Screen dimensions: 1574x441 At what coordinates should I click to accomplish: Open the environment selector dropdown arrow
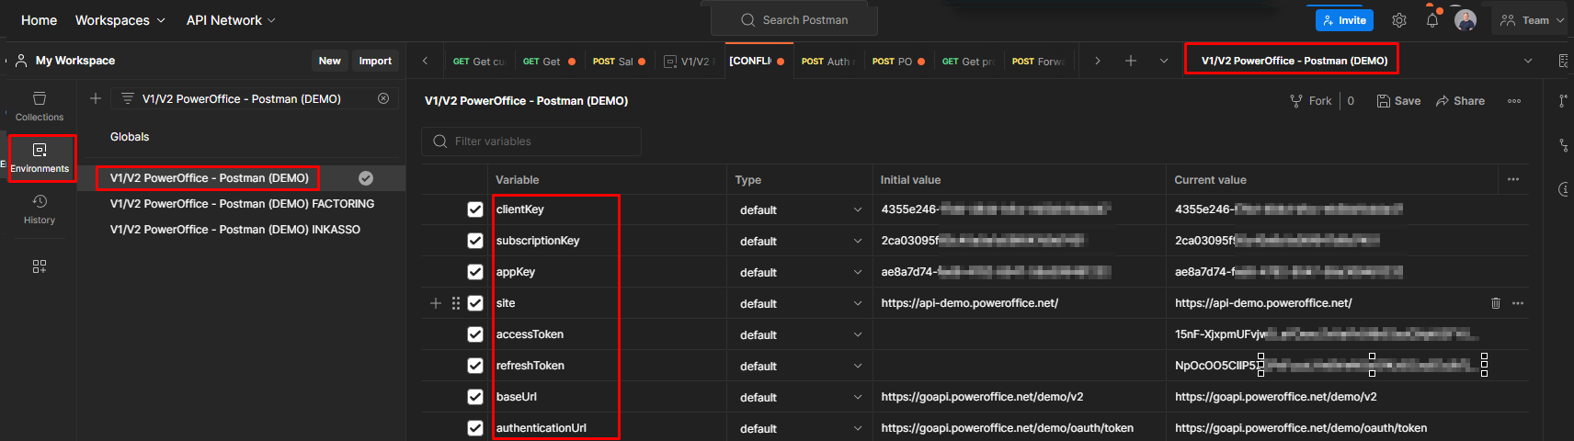[1527, 61]
